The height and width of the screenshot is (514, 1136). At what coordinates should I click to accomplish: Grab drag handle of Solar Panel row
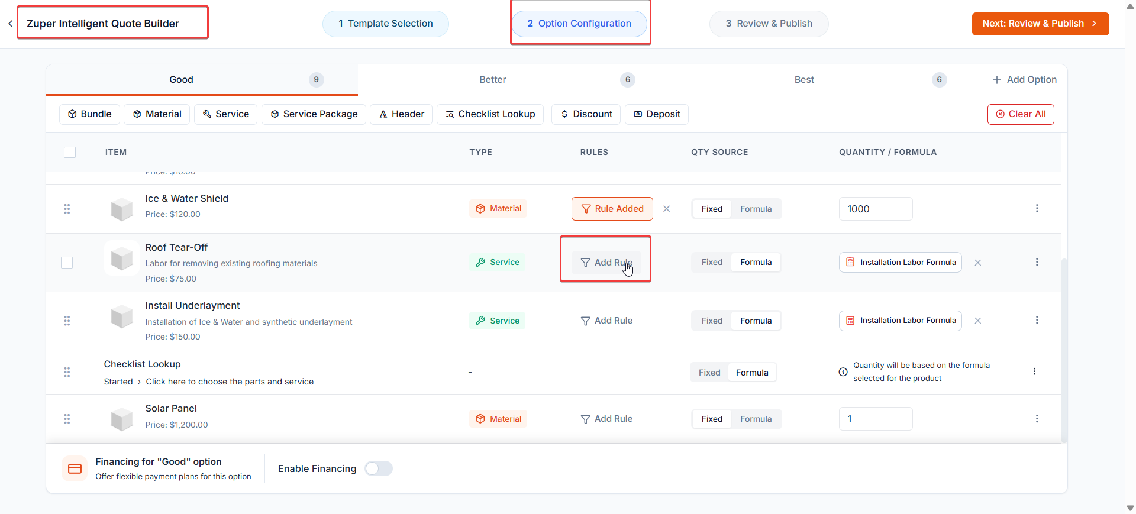coord(67,419)
